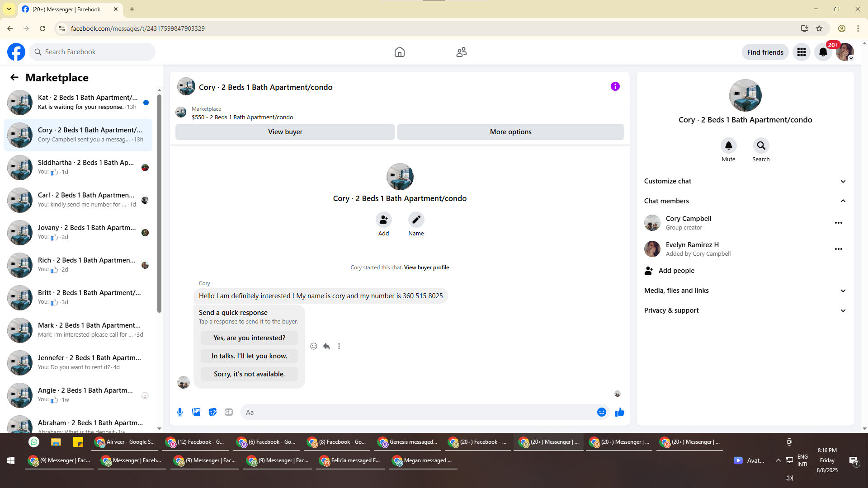This screenshot has width=868, height=488.
Task: Open the Facebook apps grid menu
Action: pyautogui.click(x=801, y=52)
